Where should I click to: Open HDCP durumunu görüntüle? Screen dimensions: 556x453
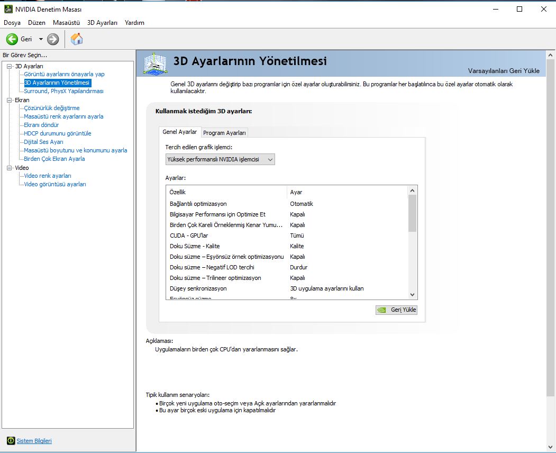[x=58, y=133]
